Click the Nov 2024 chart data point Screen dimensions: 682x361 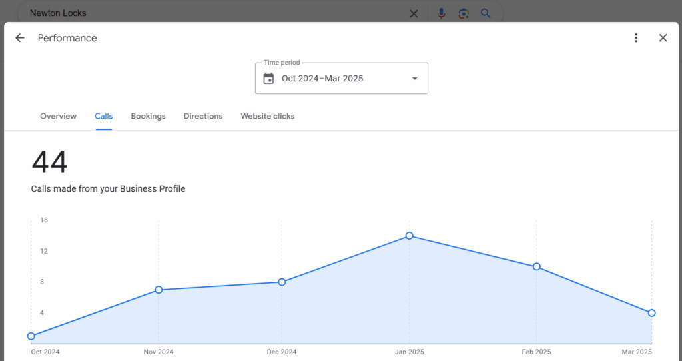click(x=159, y=290)
